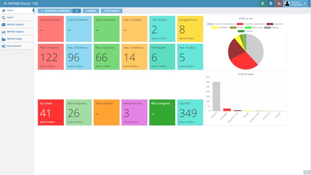Click the Unpl. Installation tile
311x175 pixels.
(134, 29)
